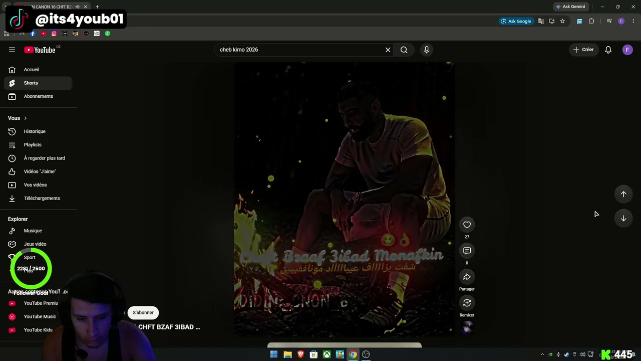Screen dimensions: 641x361
Task: Open the Short's sound thumbnail
Action: tap(467, 327)
